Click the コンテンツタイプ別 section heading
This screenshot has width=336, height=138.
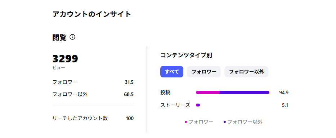[186, 56]
